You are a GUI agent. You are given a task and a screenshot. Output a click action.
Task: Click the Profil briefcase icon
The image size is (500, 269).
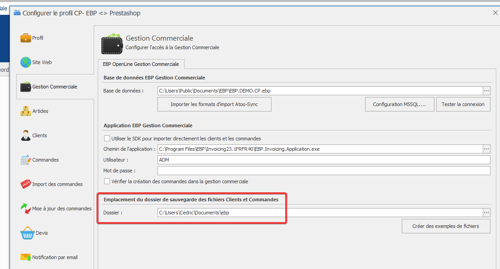pos(25,38)
